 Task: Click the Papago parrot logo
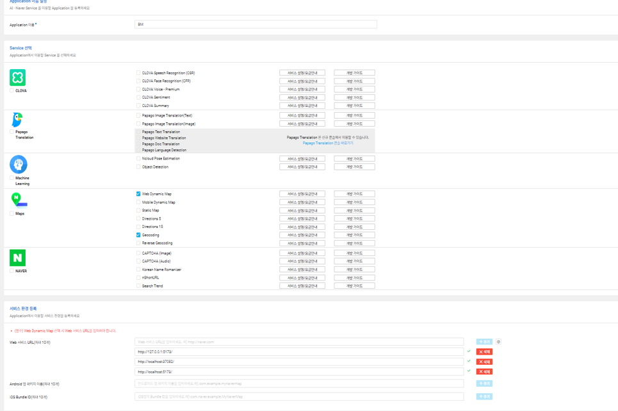coord(17,120)
